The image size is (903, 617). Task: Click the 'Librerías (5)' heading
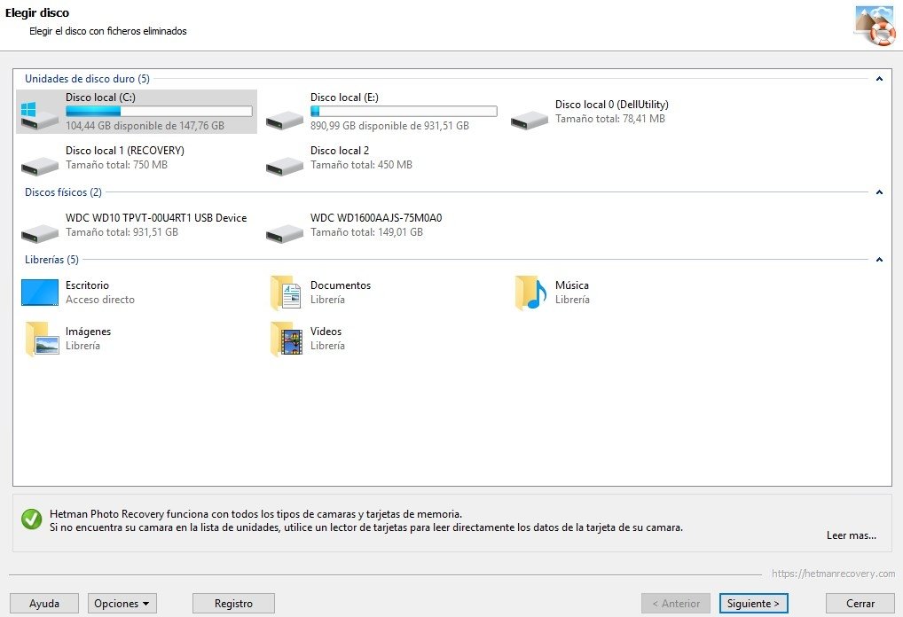pos(51,260)
